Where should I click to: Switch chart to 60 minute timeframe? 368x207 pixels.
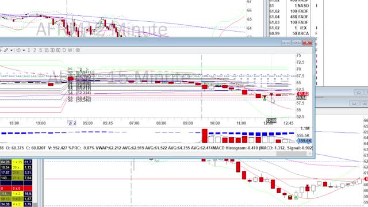coord(58,50)
